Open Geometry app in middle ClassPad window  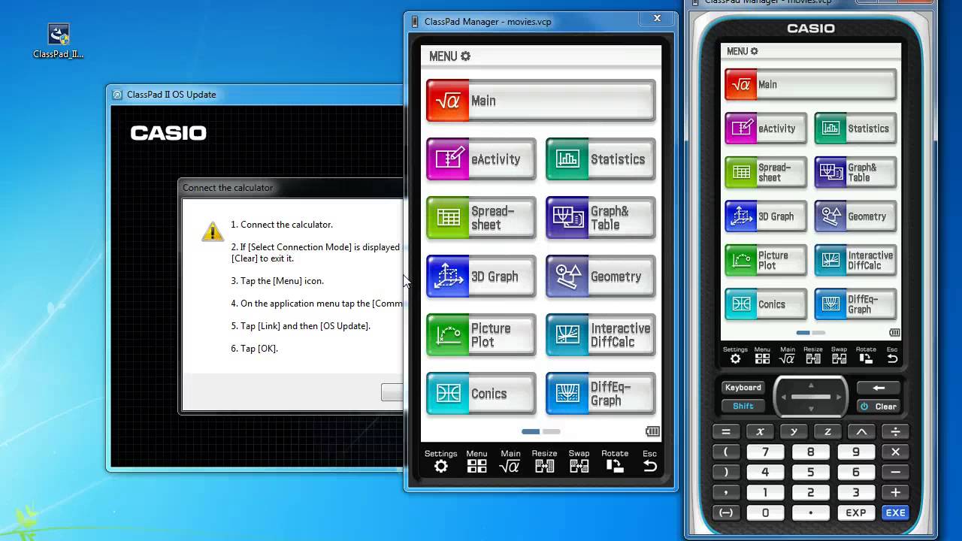pyautogui.click(x=600, y=277)
